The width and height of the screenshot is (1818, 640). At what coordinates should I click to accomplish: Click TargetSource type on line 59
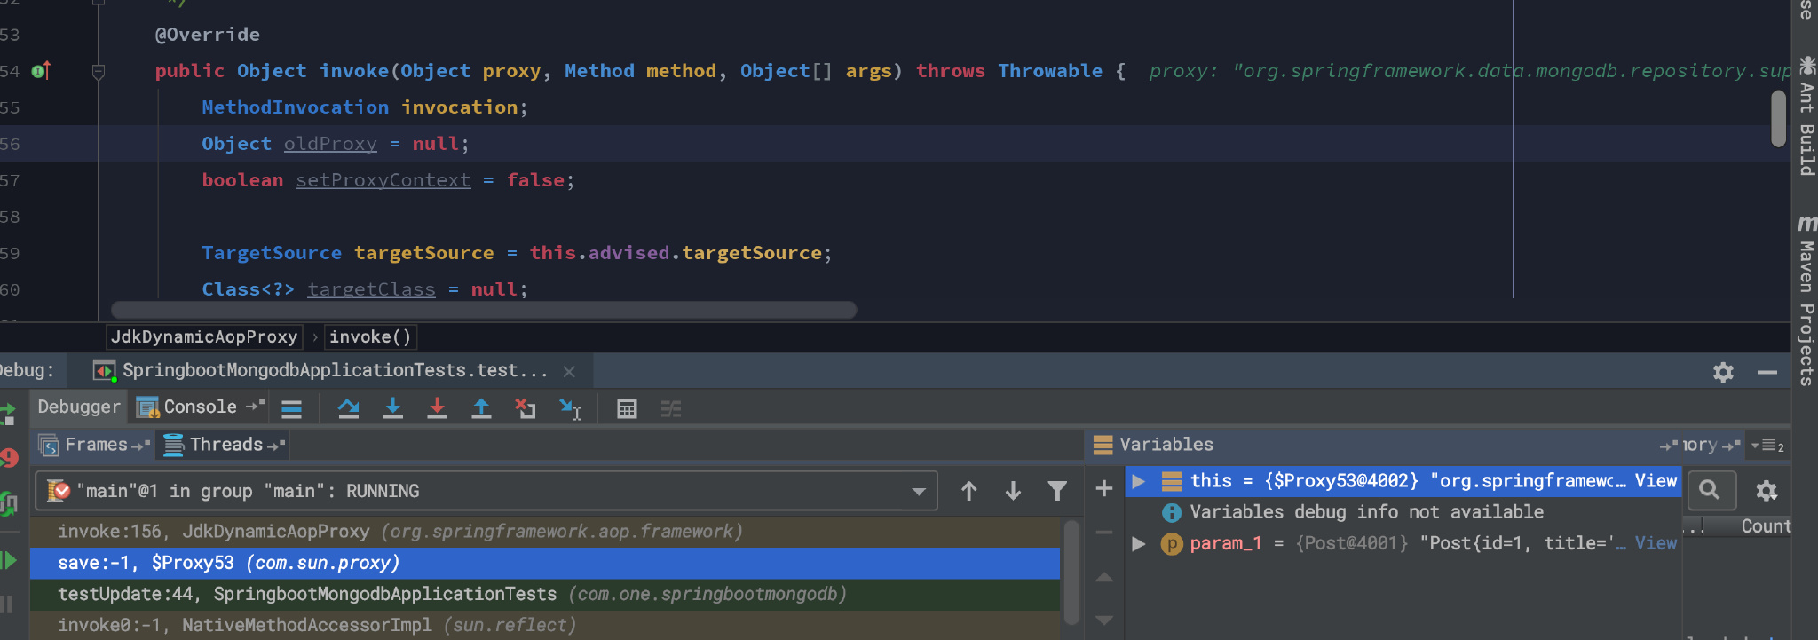click(x=272, y=253)
